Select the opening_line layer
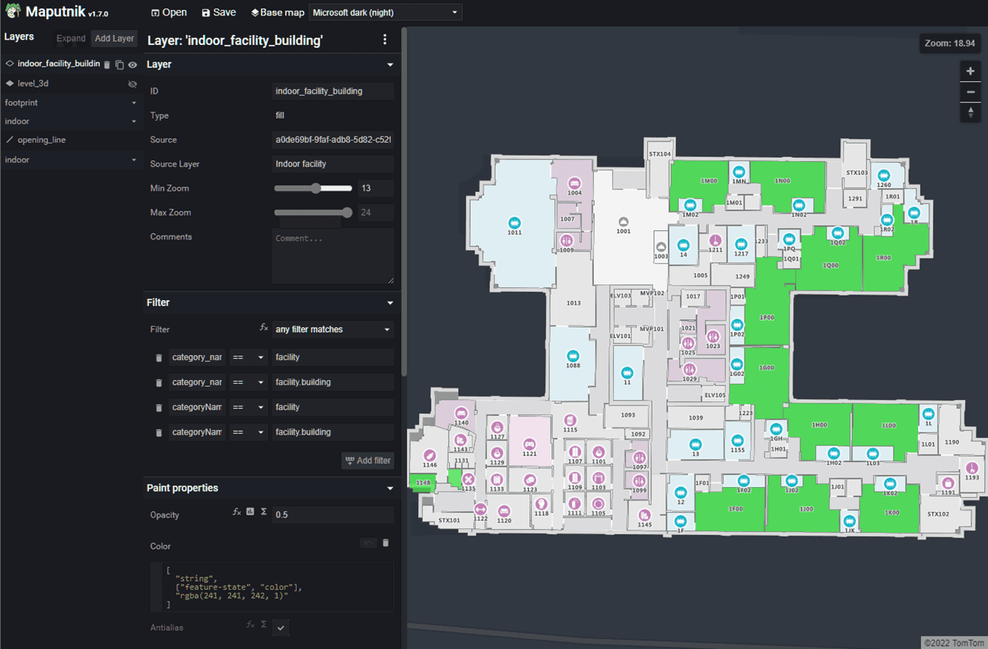Viewport: 988px width, 649px height. [x=42, y=140]
